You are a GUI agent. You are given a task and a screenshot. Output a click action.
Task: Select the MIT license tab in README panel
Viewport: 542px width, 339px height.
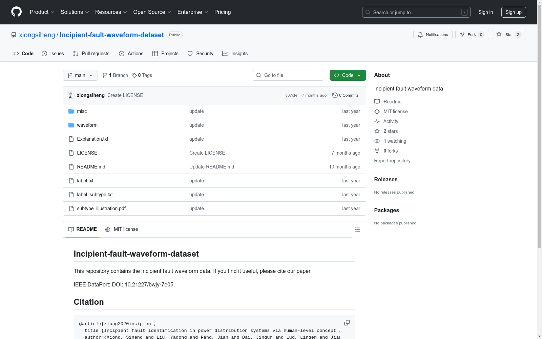pyautogui.click(x=122, y=229)
